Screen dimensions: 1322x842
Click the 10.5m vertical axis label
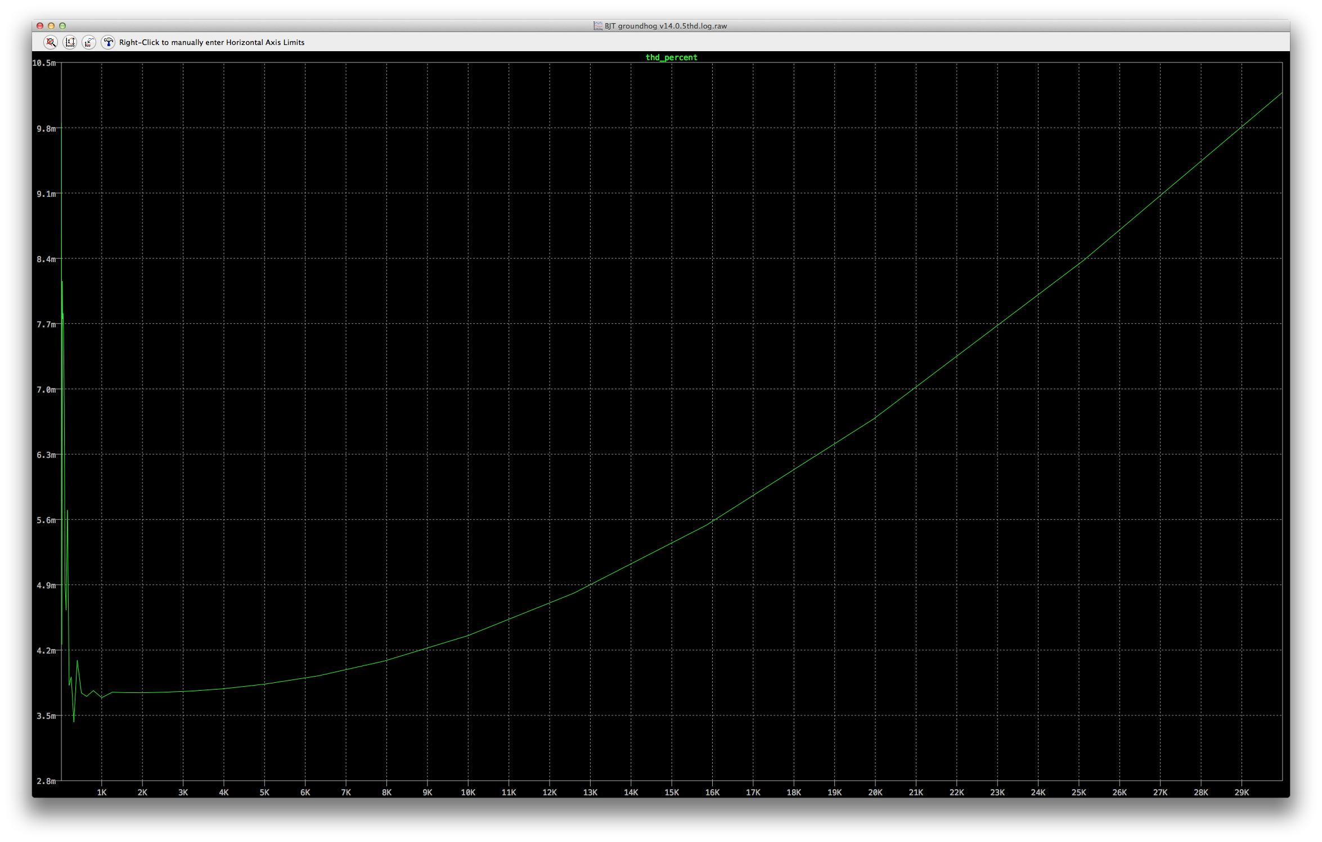44,63
